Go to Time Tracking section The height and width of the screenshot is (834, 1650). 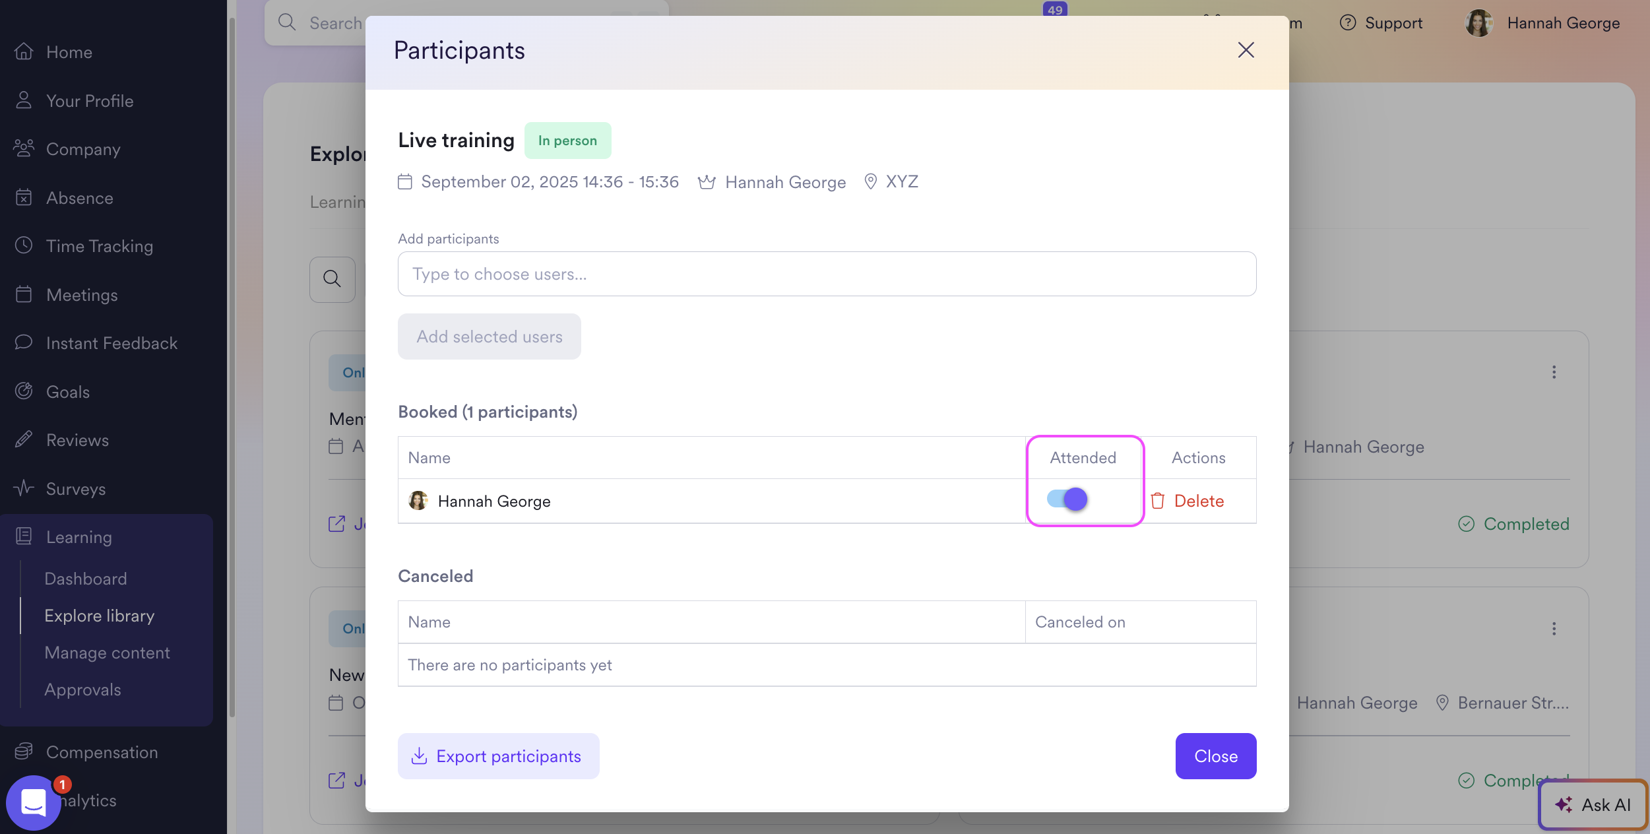[x=99, y=246]
